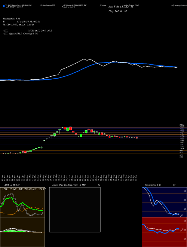Click the 8.16 label on the Stochastics chart
The width and height of the screenshot is (187, 247).
point(181,215)
